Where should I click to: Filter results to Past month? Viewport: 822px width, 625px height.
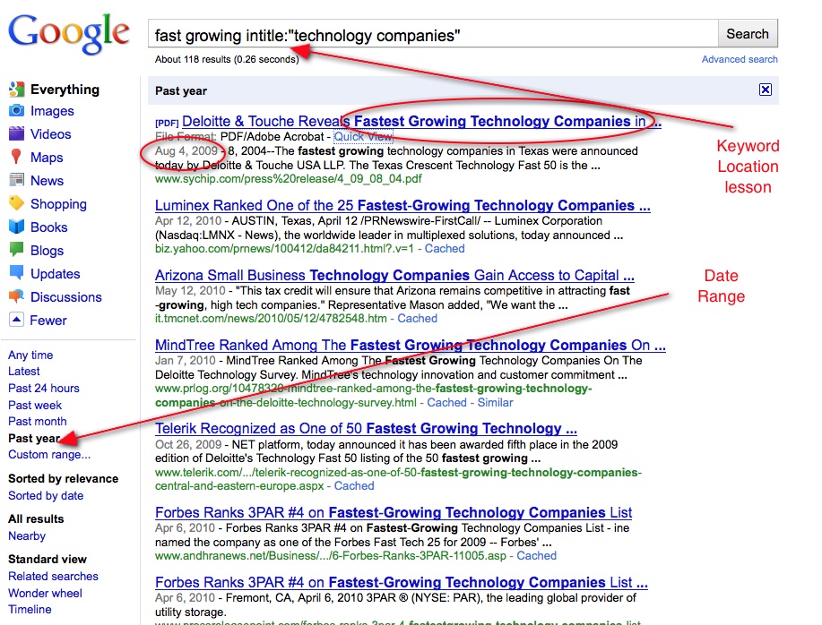coord(38,422)
